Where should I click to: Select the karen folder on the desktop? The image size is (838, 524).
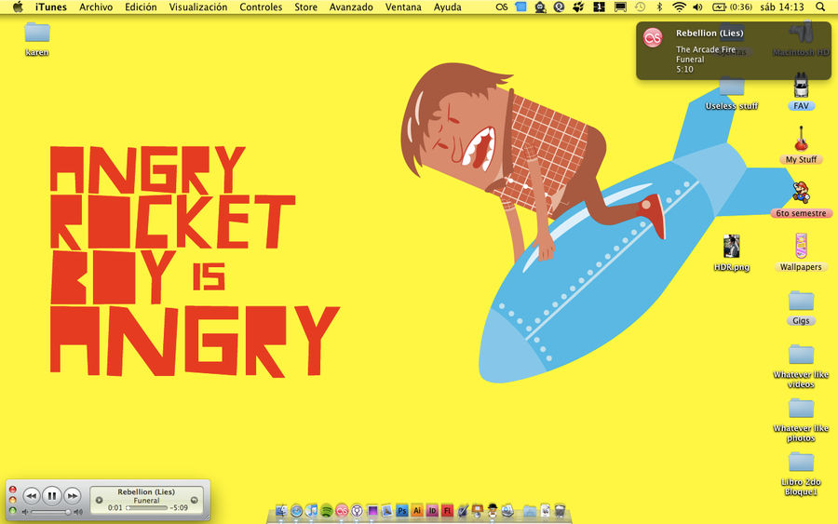click(37, 38)
